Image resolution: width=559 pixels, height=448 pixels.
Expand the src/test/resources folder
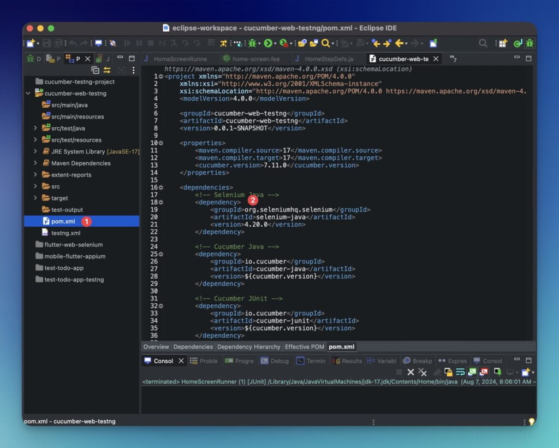pyautogui.click(x=35, y=139)
